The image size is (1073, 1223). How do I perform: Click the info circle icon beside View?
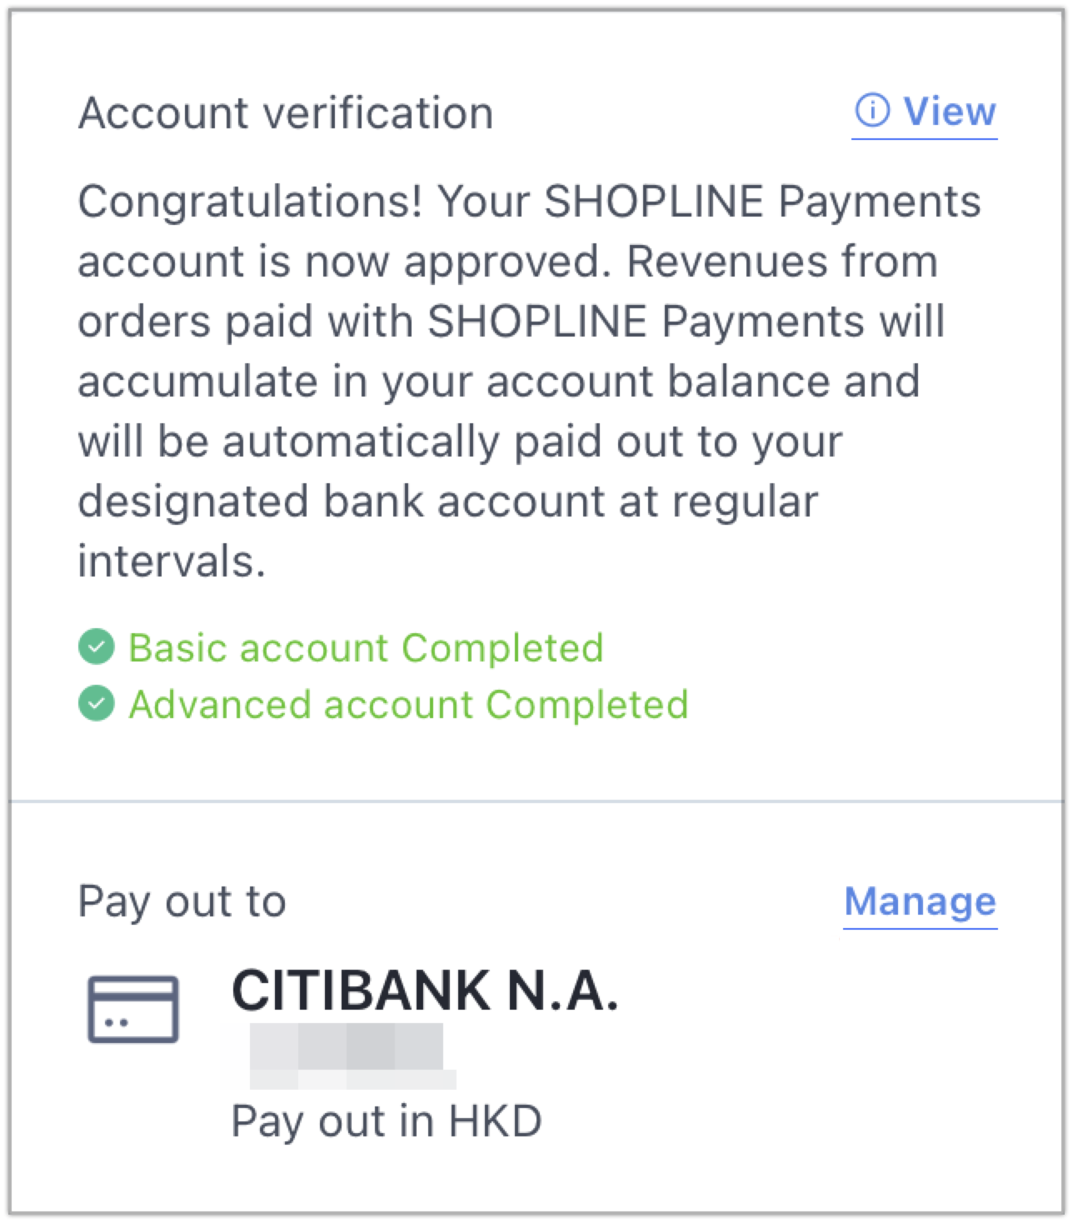coord(872,111)
